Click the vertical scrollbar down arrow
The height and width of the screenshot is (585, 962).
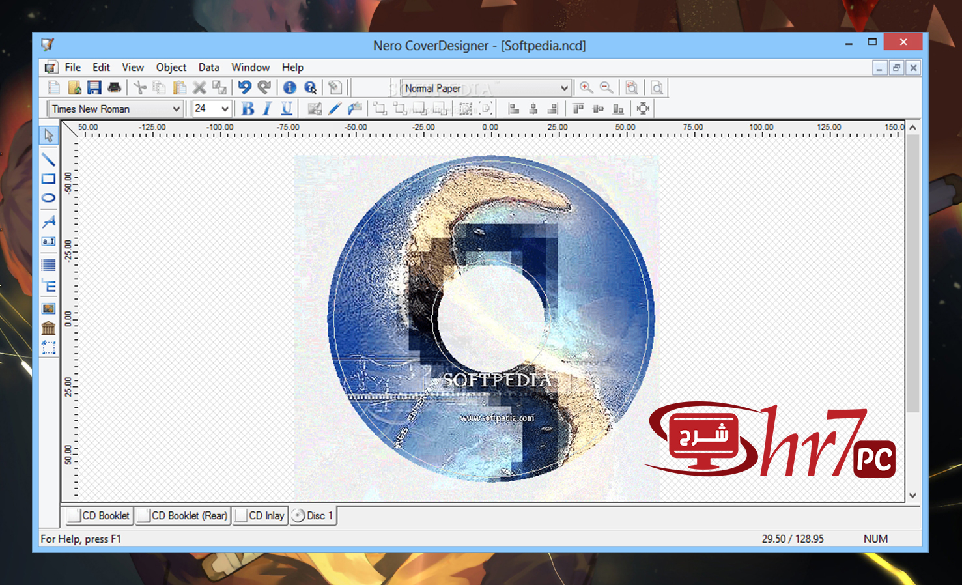pos(913,496)
